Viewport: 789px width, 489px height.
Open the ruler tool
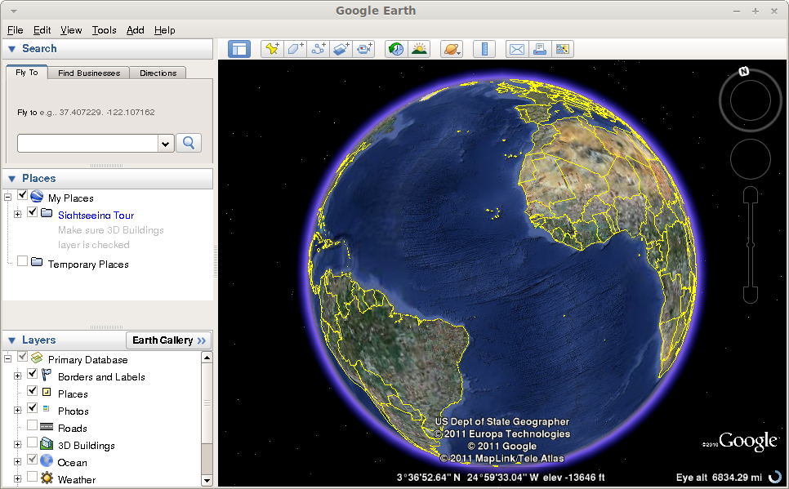pyautogui.click(x=484, y=49)
